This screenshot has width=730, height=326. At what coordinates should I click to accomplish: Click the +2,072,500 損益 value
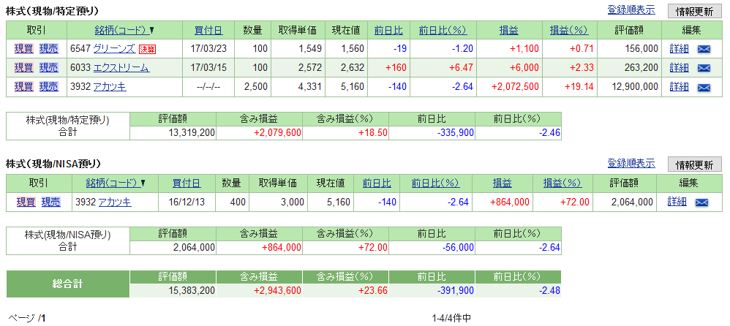(x=516, y=87)
